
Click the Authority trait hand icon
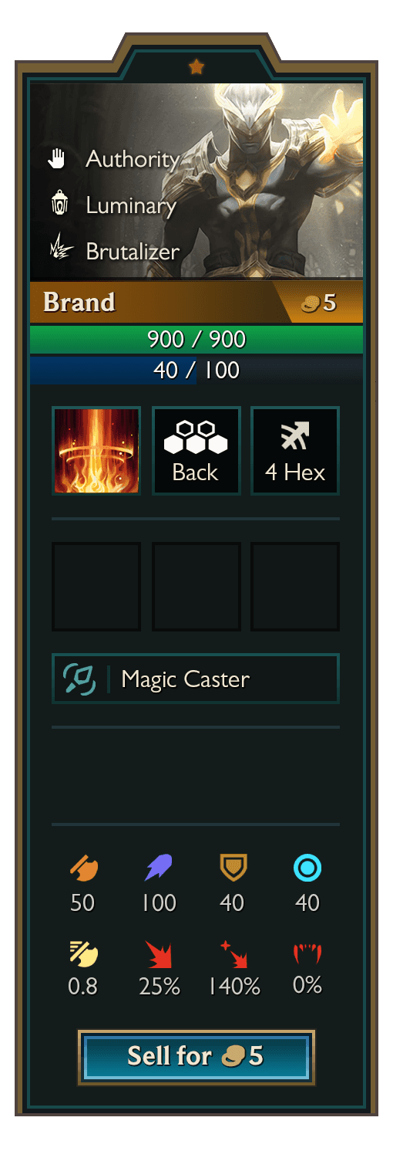pyautogui.click(x=58, y=160)
